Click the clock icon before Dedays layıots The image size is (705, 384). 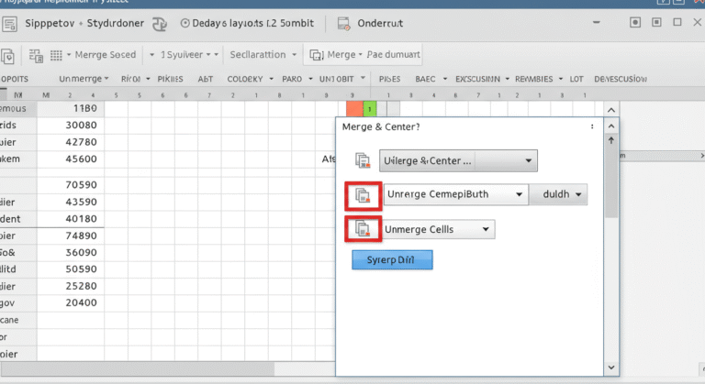[x=187, y=24]
